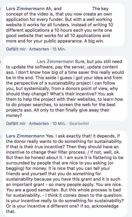Select the comment bubble asking "What's their incentive?"

pos(65,88)
